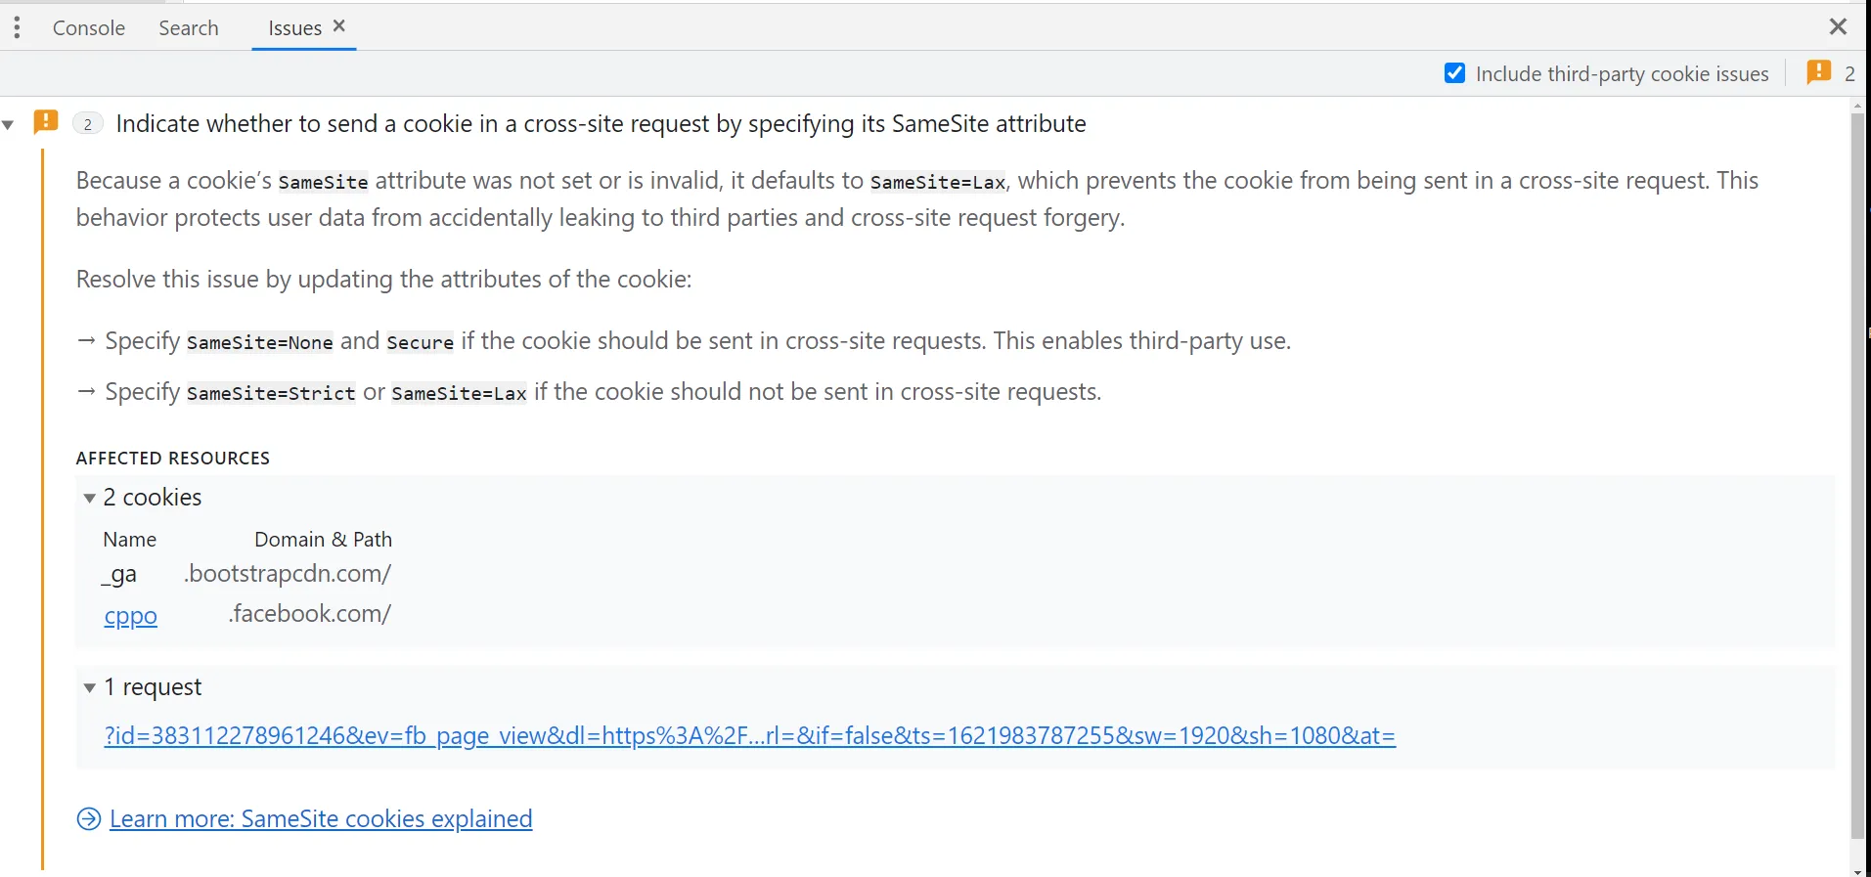Image resolution: width=1871 pixels, height=877 pixels.
Task: Click the Learn more arrow circle icon
Action: point(89,819)
